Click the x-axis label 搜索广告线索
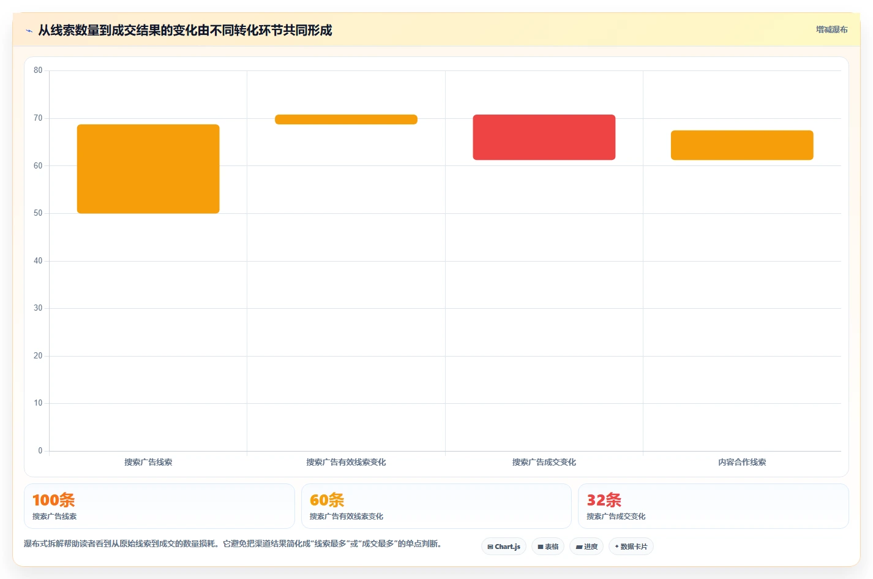Viewport: 873px width, 579px height. pyautogui.click(x=148, y=462)
